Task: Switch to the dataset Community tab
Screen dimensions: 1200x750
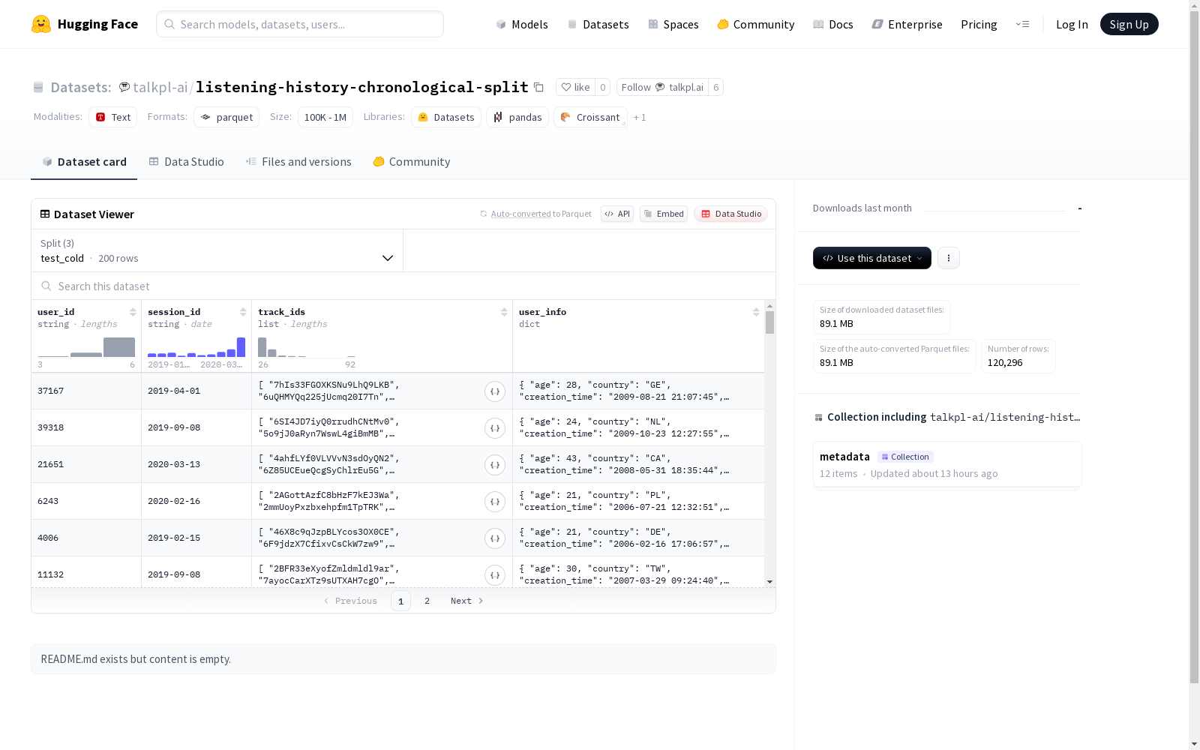Action: [x=412, y=162]
